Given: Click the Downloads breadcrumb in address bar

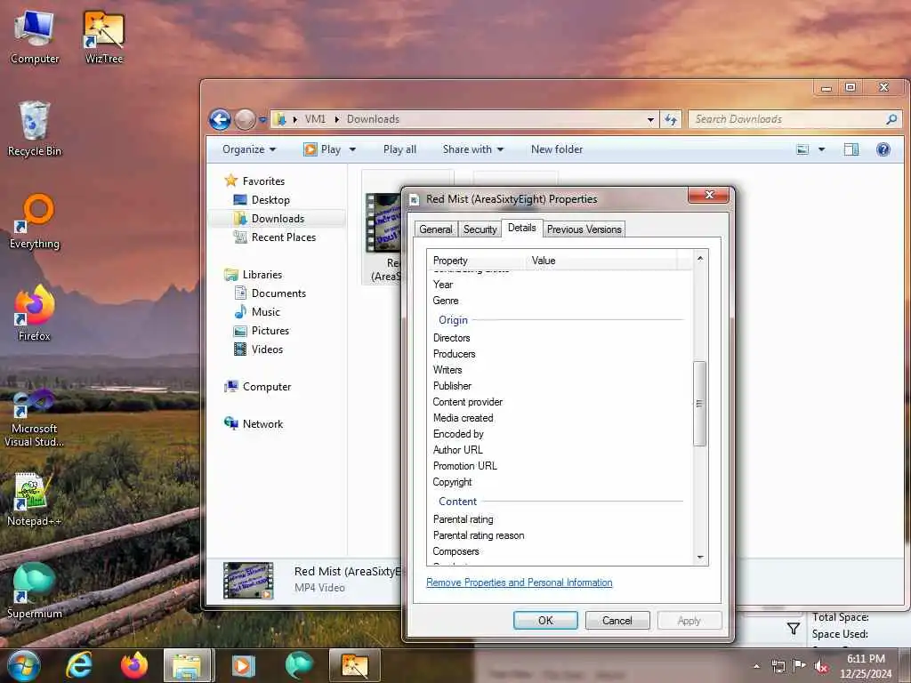Looking at the screenshot, I should [x=373, y=119].
